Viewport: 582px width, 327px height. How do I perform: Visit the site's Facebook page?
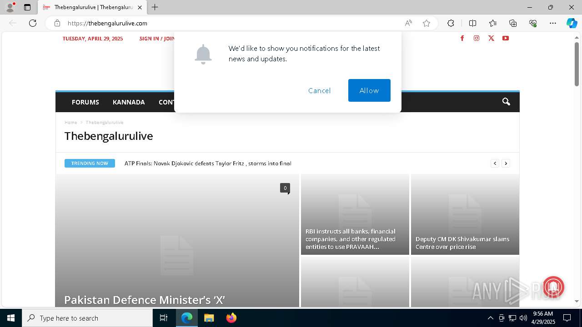click(462, 38)
